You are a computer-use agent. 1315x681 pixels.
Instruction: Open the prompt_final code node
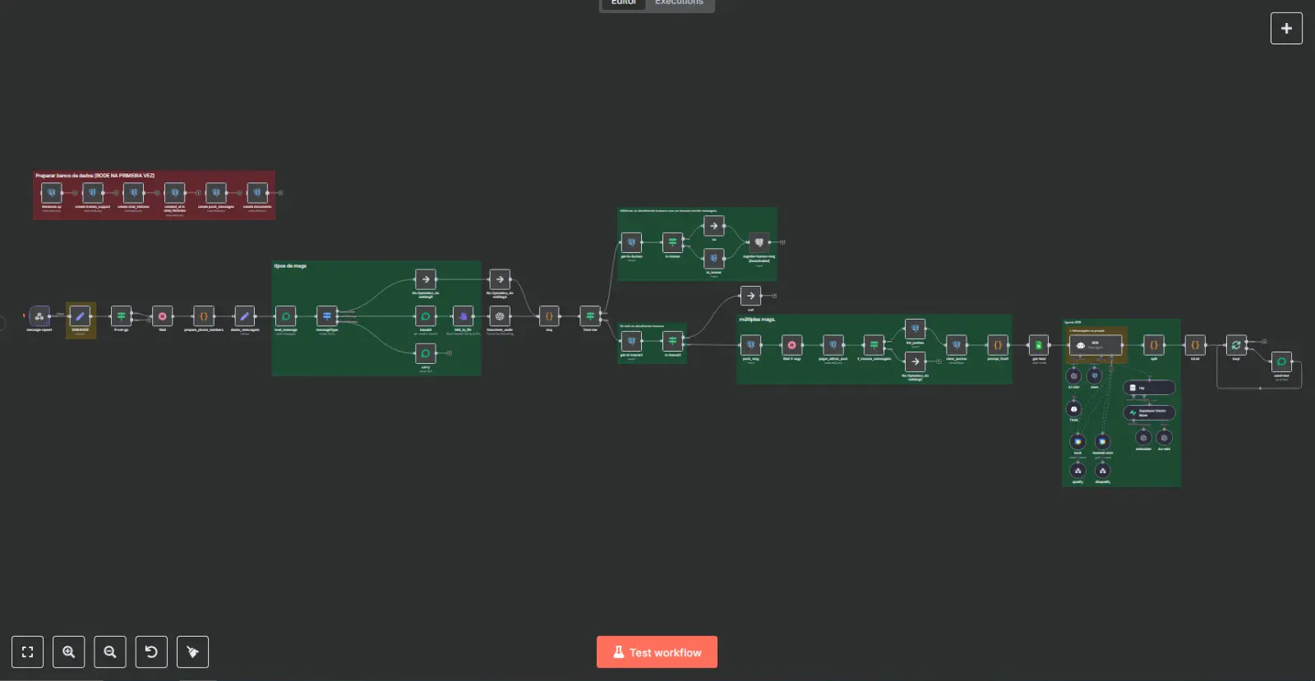pos(998,345)
